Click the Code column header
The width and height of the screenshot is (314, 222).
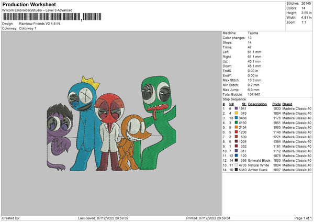(276, 104)
